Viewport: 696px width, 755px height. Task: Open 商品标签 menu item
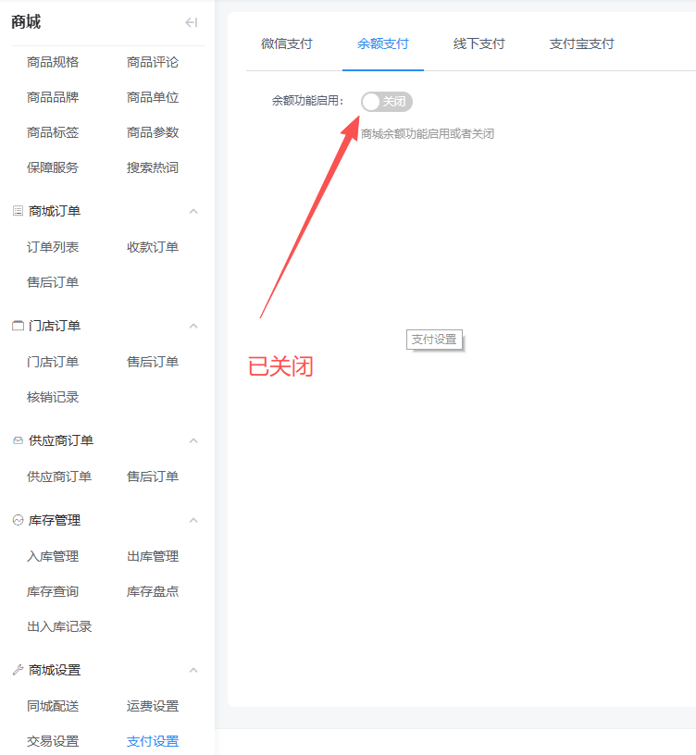click(x=53, y=132)
